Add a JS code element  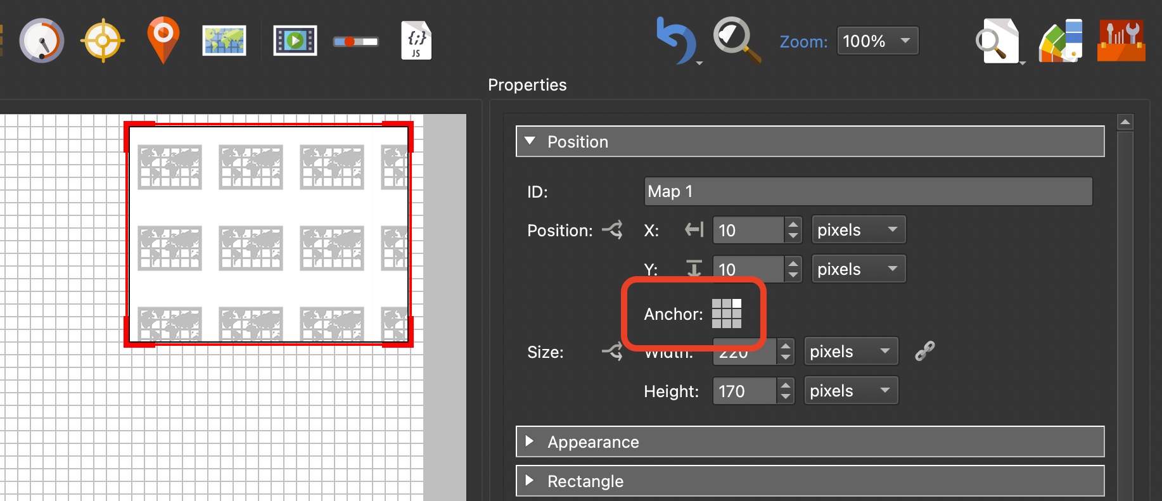point(416,41)
